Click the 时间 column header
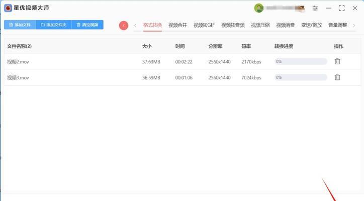364x201 pixels. tap(180, 46)
